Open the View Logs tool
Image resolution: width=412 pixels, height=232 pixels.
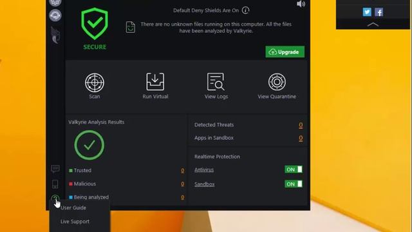(x=216, y=86)
